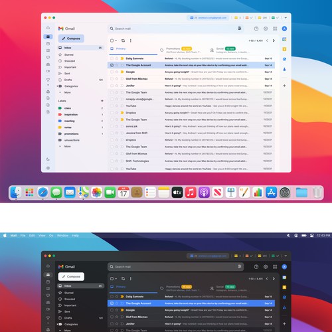Open the accounts chevron dropdown in the light window's title bar

[286, 18]
